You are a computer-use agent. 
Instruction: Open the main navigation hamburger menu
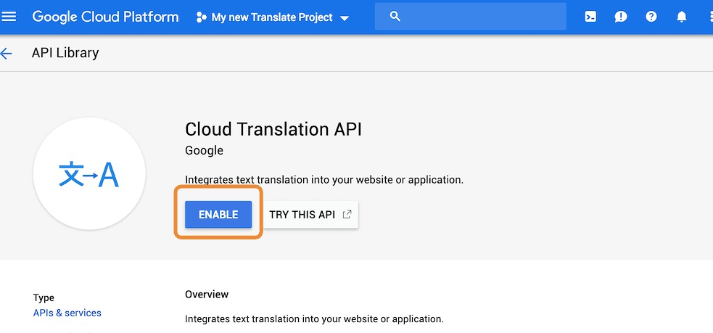click(9, 16)
